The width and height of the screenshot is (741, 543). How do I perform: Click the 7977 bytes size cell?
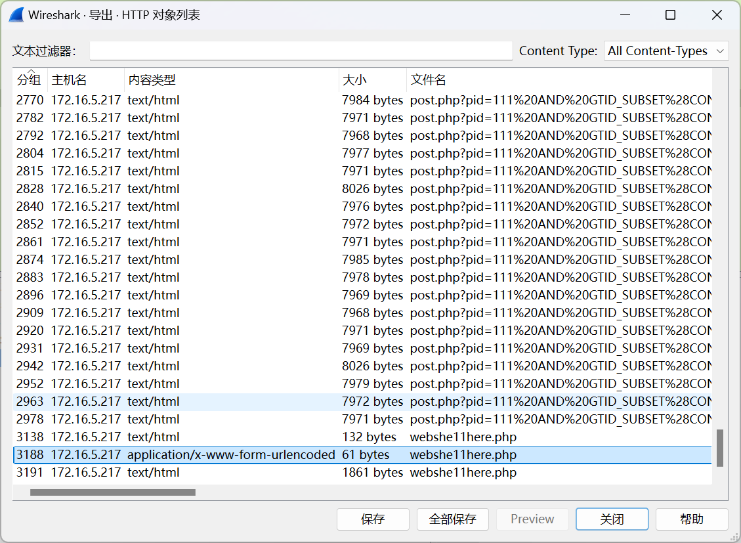click(x=372, y=153)
